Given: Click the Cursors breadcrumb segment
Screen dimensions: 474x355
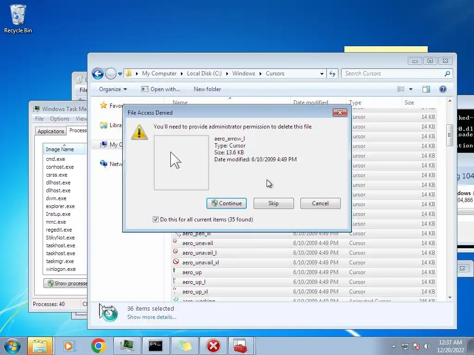Looking at the screenshot, I should point(275,73).
